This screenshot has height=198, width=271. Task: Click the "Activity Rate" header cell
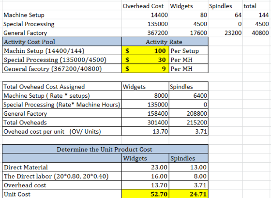coord(165,42)
